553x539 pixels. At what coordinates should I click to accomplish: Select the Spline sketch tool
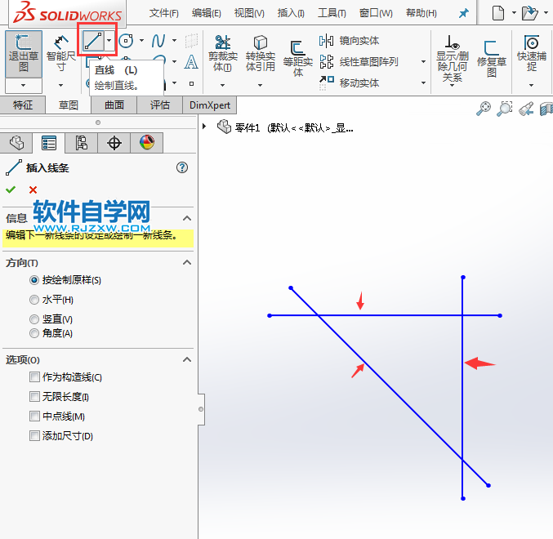point(158,41)
